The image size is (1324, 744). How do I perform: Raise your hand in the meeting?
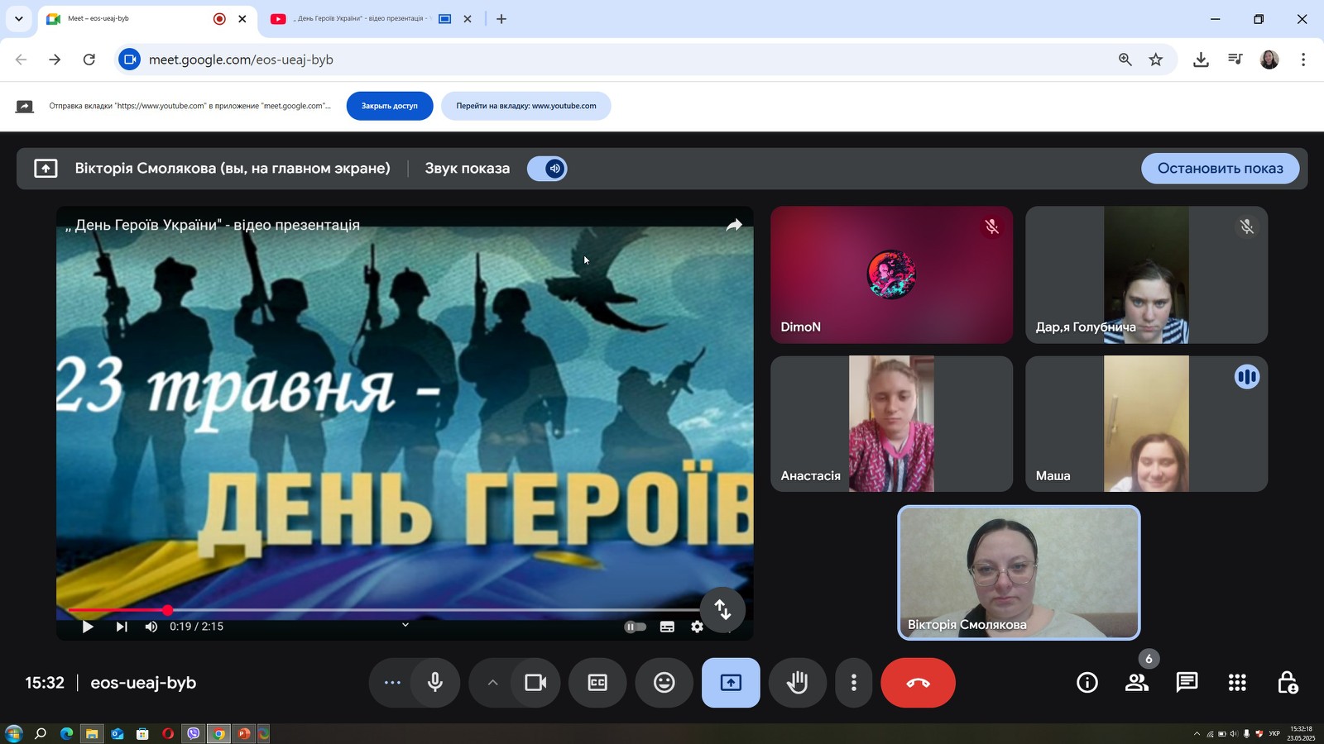point(798,683)
